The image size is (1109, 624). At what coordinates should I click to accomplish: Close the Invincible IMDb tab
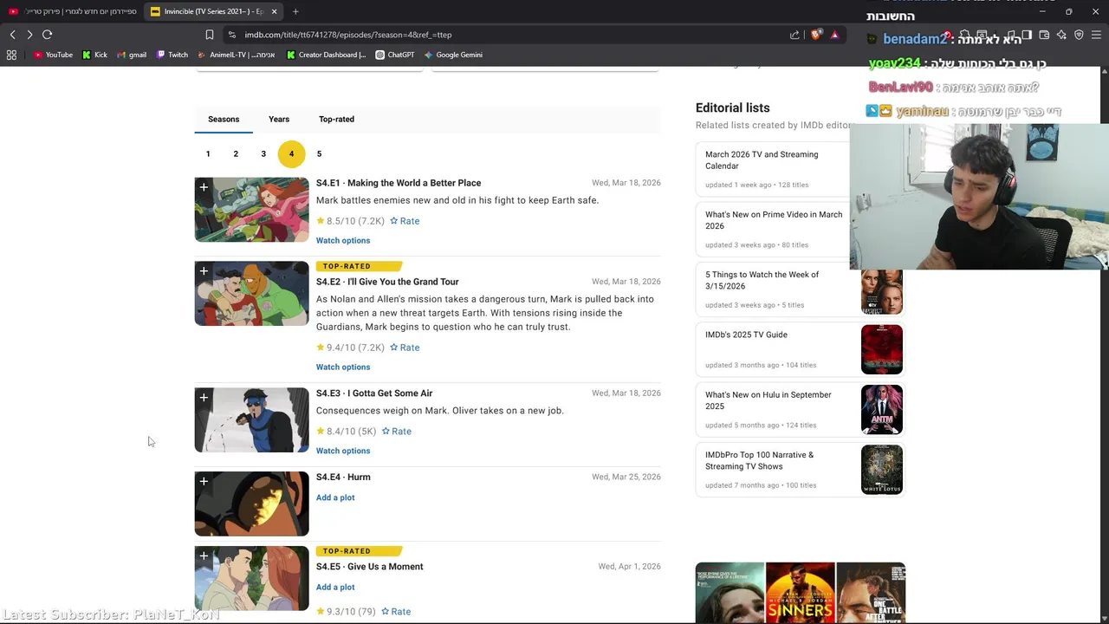point(274,11)
